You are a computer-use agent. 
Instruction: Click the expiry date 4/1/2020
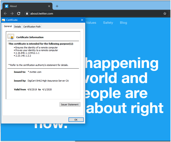47,89
